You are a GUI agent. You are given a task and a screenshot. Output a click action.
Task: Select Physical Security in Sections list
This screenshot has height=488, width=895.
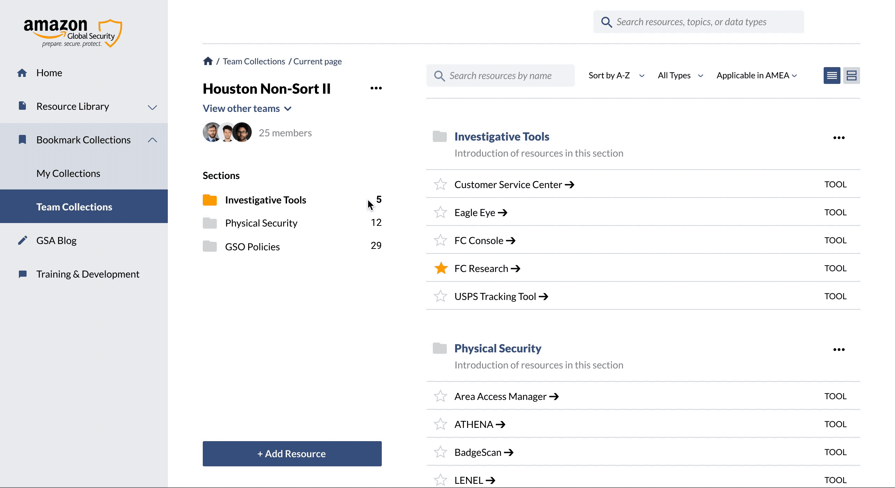click(x=292, y=223)
